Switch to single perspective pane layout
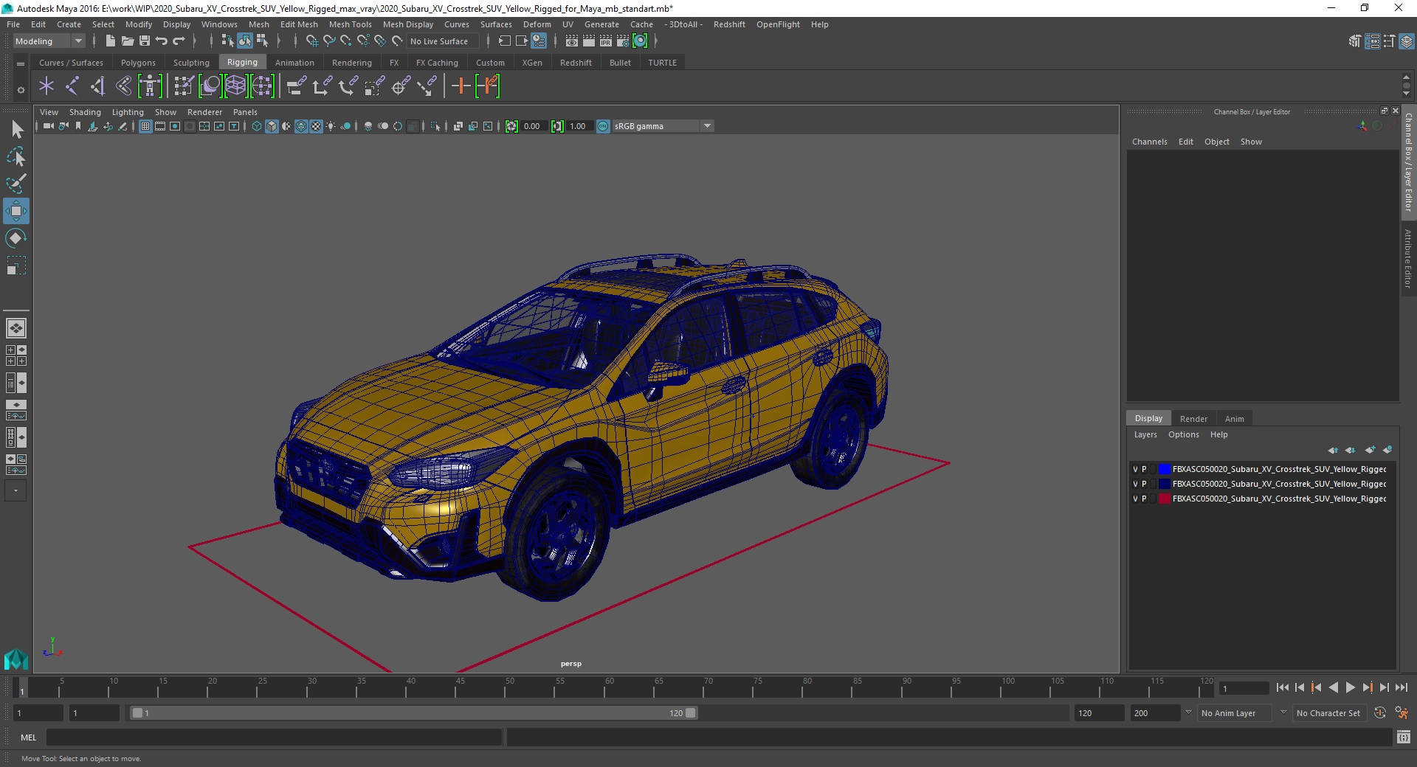The width and height of the screenshot is (1417, 767). (x=16, y=328)
